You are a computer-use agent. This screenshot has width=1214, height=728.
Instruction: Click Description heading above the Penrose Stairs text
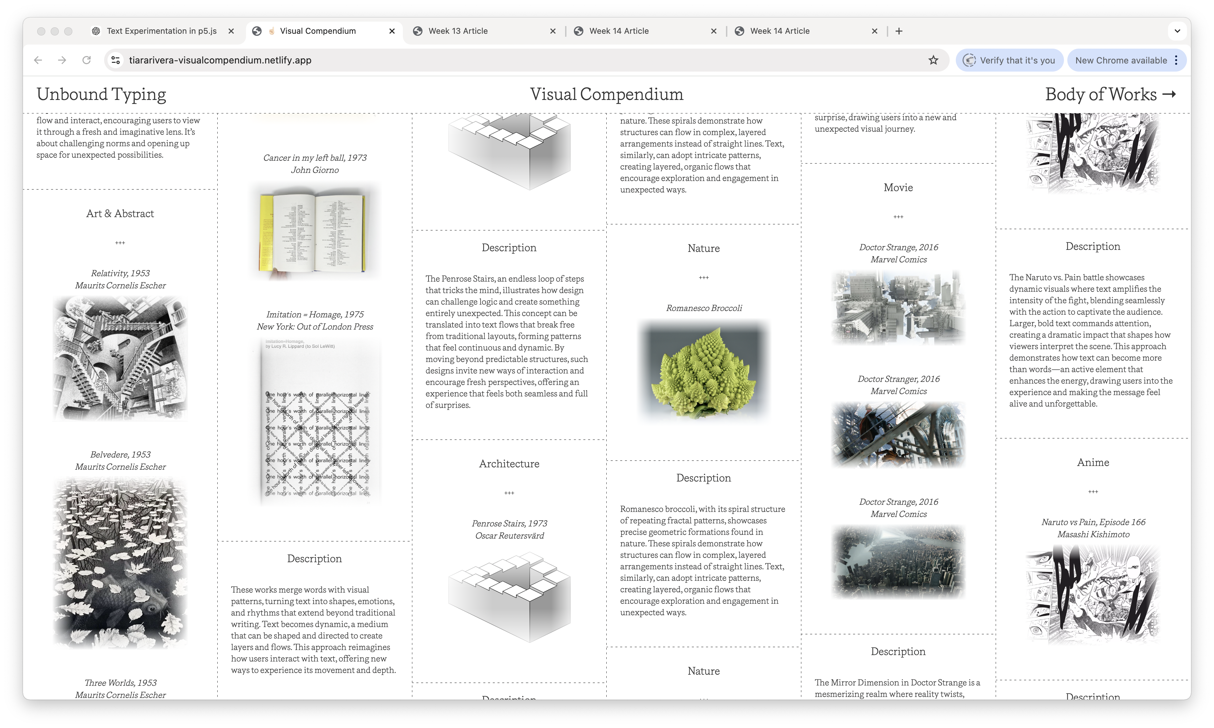click(509, 248)
